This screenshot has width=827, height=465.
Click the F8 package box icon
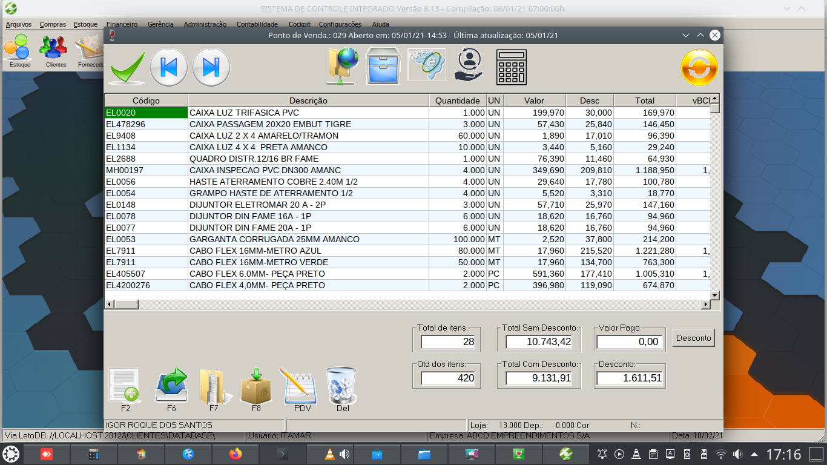pyautogui.click(x=256, y=386)
